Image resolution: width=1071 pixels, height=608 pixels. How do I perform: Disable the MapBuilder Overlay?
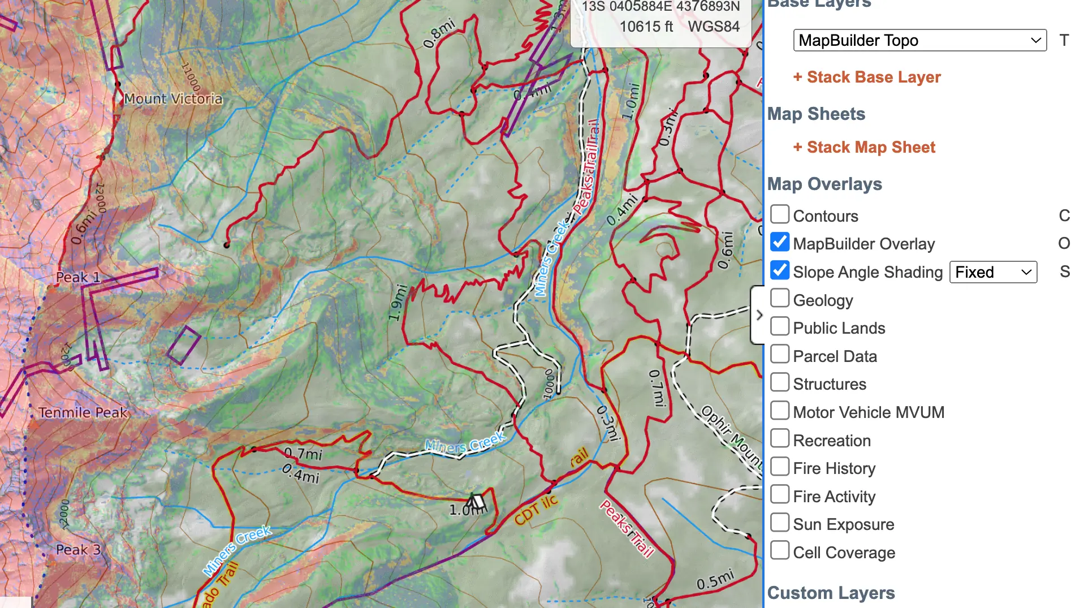pos(780,242)
